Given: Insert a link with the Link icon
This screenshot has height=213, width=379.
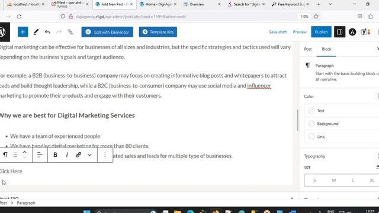Looking at the screenshot, I should click(78, 155).
